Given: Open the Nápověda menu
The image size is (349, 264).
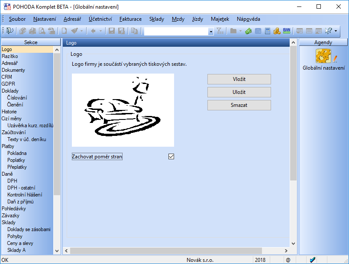Looking at the screenshot, I should pos(249,19).
